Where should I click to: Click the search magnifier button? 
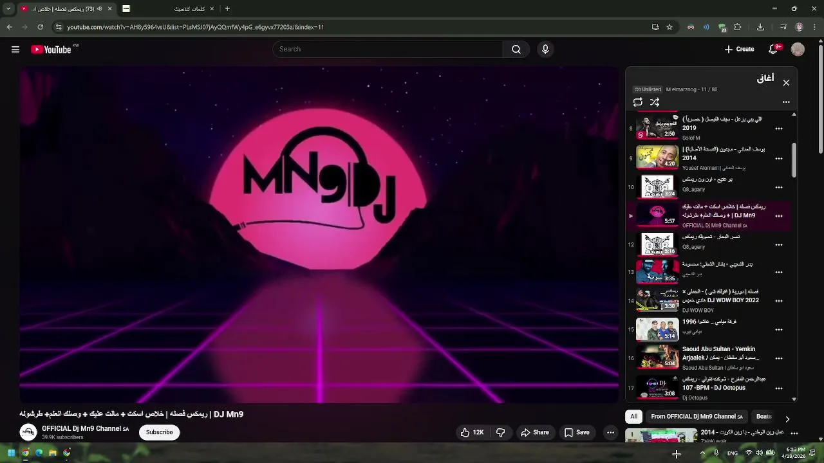[x=516, y=50]
